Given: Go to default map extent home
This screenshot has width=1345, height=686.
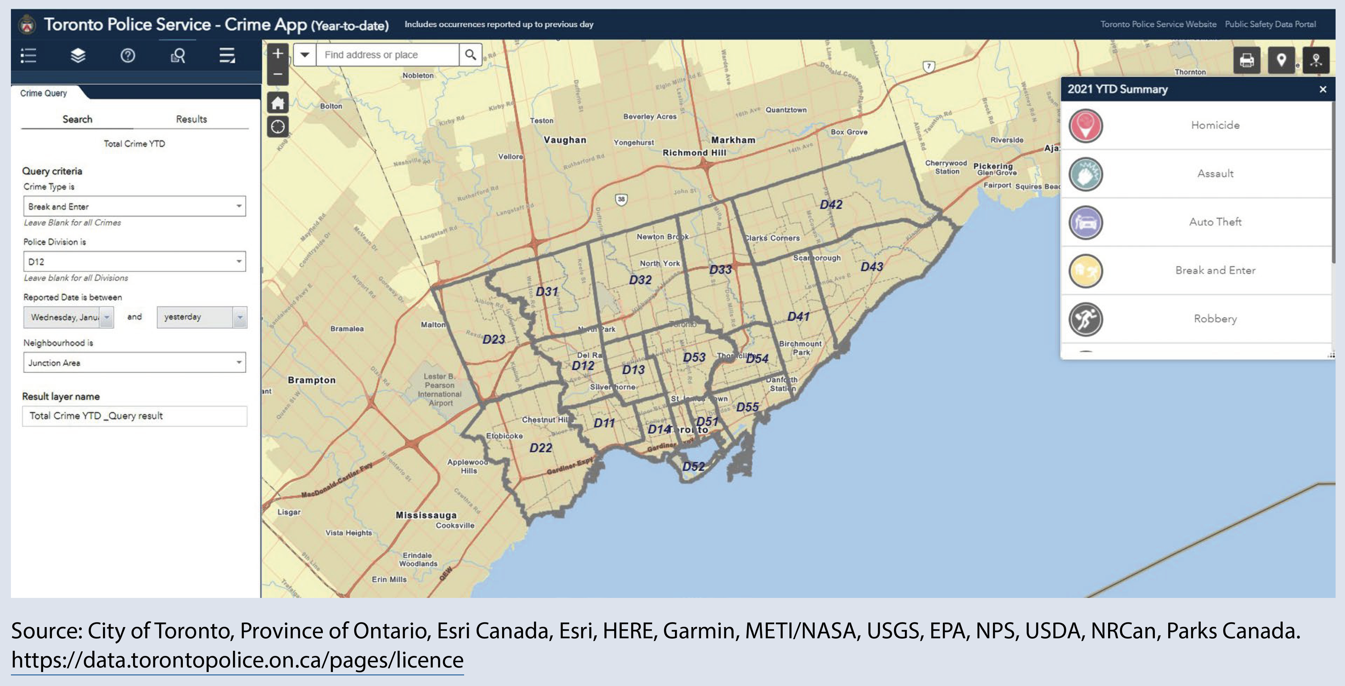Looking at the screenshot, I should (278, 103).
